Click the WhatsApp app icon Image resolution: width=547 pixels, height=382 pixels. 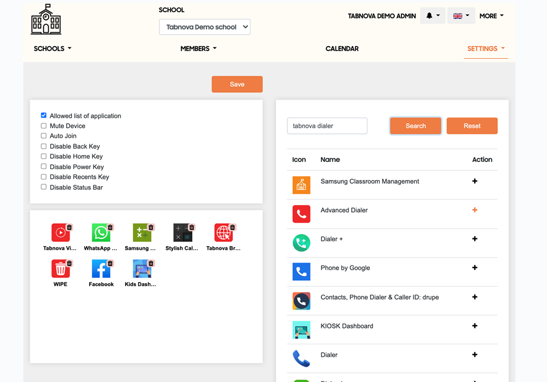101,233
